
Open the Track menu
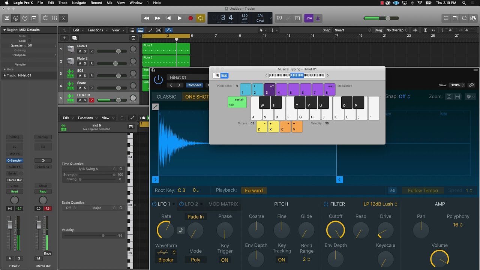pyautogui.click(x=63, y=3)
